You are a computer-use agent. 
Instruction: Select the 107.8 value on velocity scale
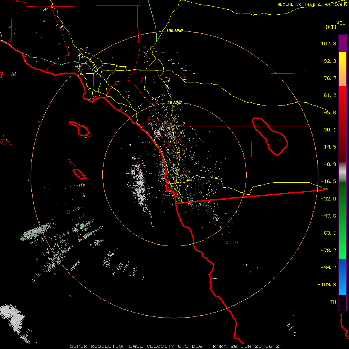point(328,43)
